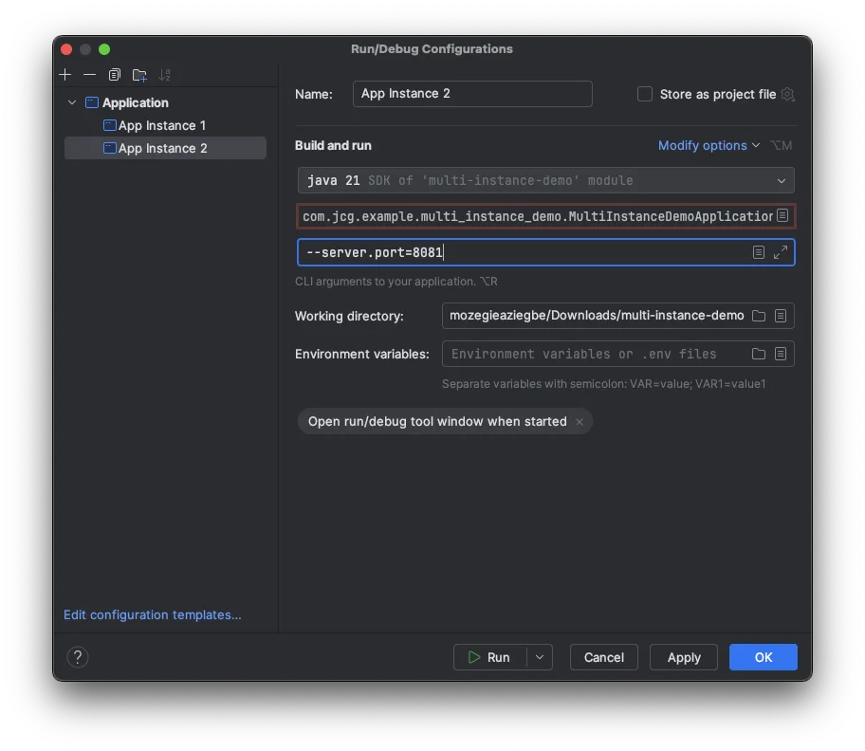Click App Instance 2 icon in tree
The height and width of the screenshot is (751, 865).
[x=110, y=148]
